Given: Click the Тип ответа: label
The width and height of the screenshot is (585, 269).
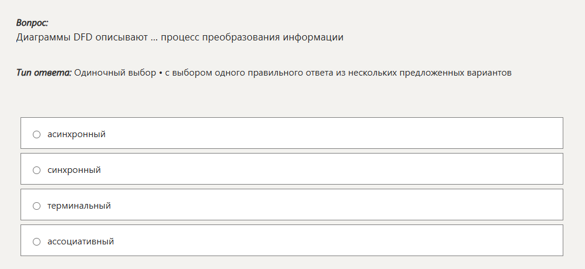Looking at the screenshot, I should 44,73.
